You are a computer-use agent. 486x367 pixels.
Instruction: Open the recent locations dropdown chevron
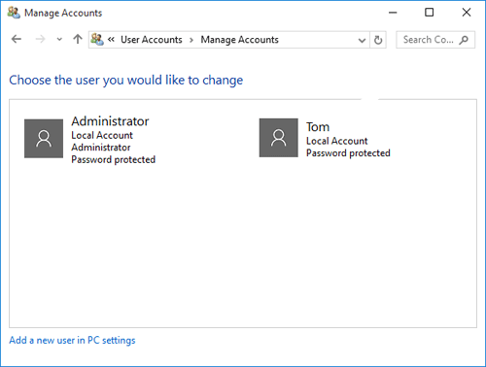coord(59,40)
